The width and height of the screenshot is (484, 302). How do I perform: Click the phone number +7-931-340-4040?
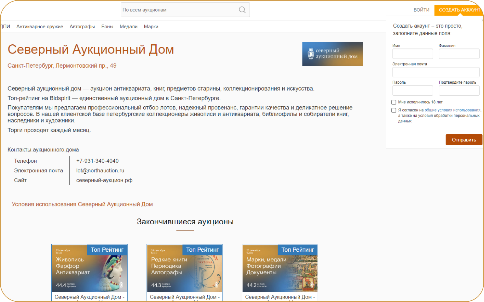click(97, 161)
